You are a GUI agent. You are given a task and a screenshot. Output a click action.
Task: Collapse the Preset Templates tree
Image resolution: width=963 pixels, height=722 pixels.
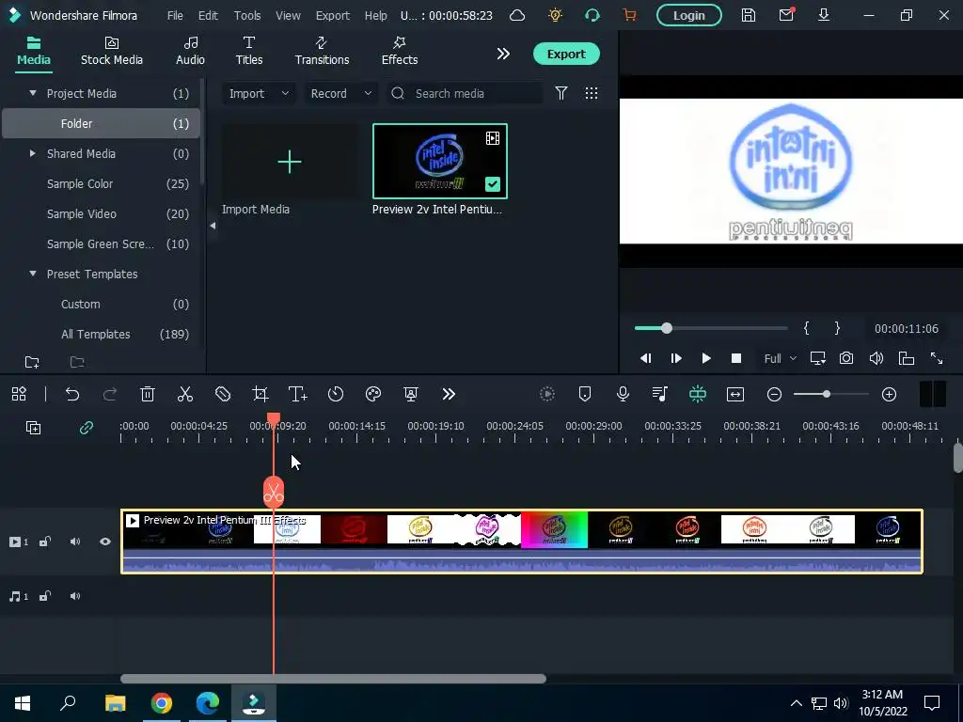tap(33, 274)
